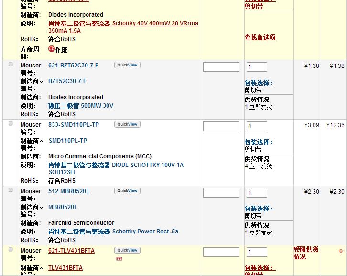
Task: Select manufacturer text Fairchild Semiconductor
Action: (81, 223)
